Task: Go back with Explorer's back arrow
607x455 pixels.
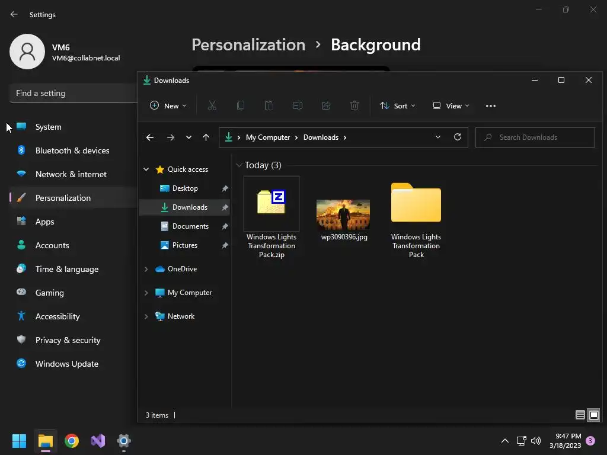Action: tap(150, 137)
